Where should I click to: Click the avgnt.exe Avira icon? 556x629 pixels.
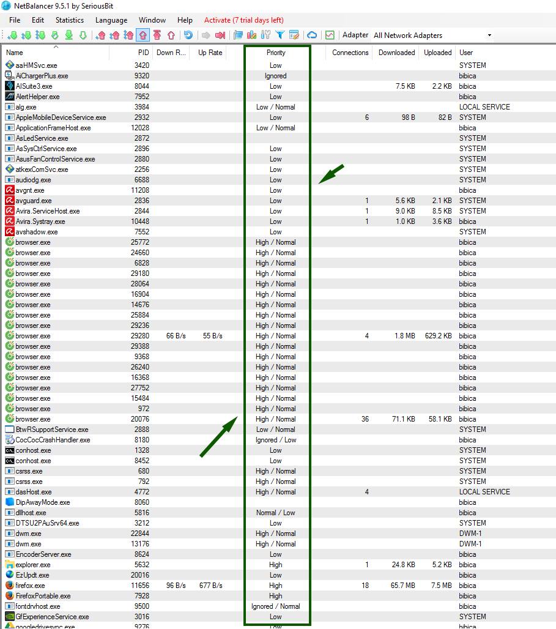(x=10, y=190)
